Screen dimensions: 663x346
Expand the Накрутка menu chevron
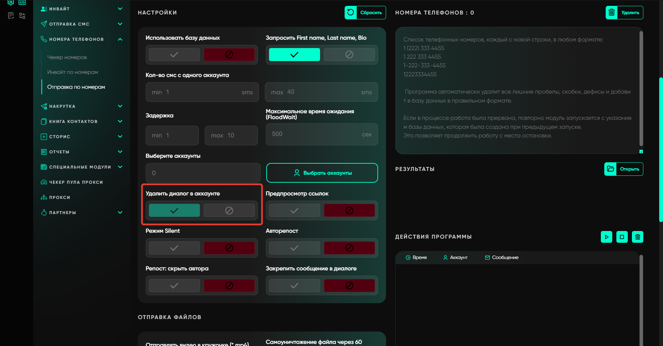pyautogui.click(x=120, y=106)
